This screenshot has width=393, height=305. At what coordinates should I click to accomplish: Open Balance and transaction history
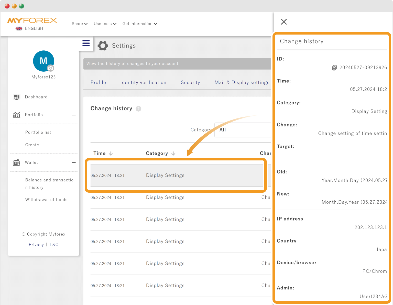click(49, 184)
